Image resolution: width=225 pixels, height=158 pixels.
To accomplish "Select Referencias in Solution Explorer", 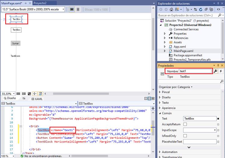I will [181, 38].
